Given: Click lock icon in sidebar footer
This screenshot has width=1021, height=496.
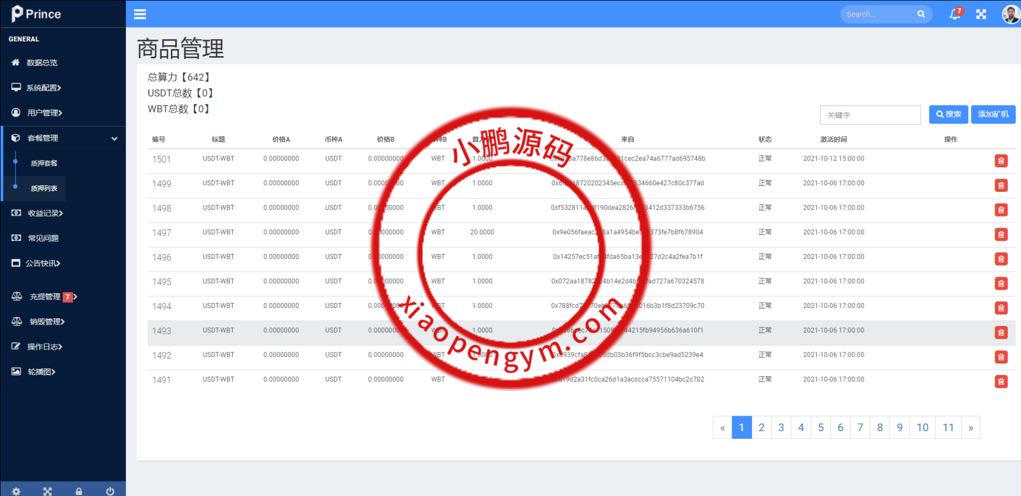Looking at the screenshot, I should coord(79,491).
